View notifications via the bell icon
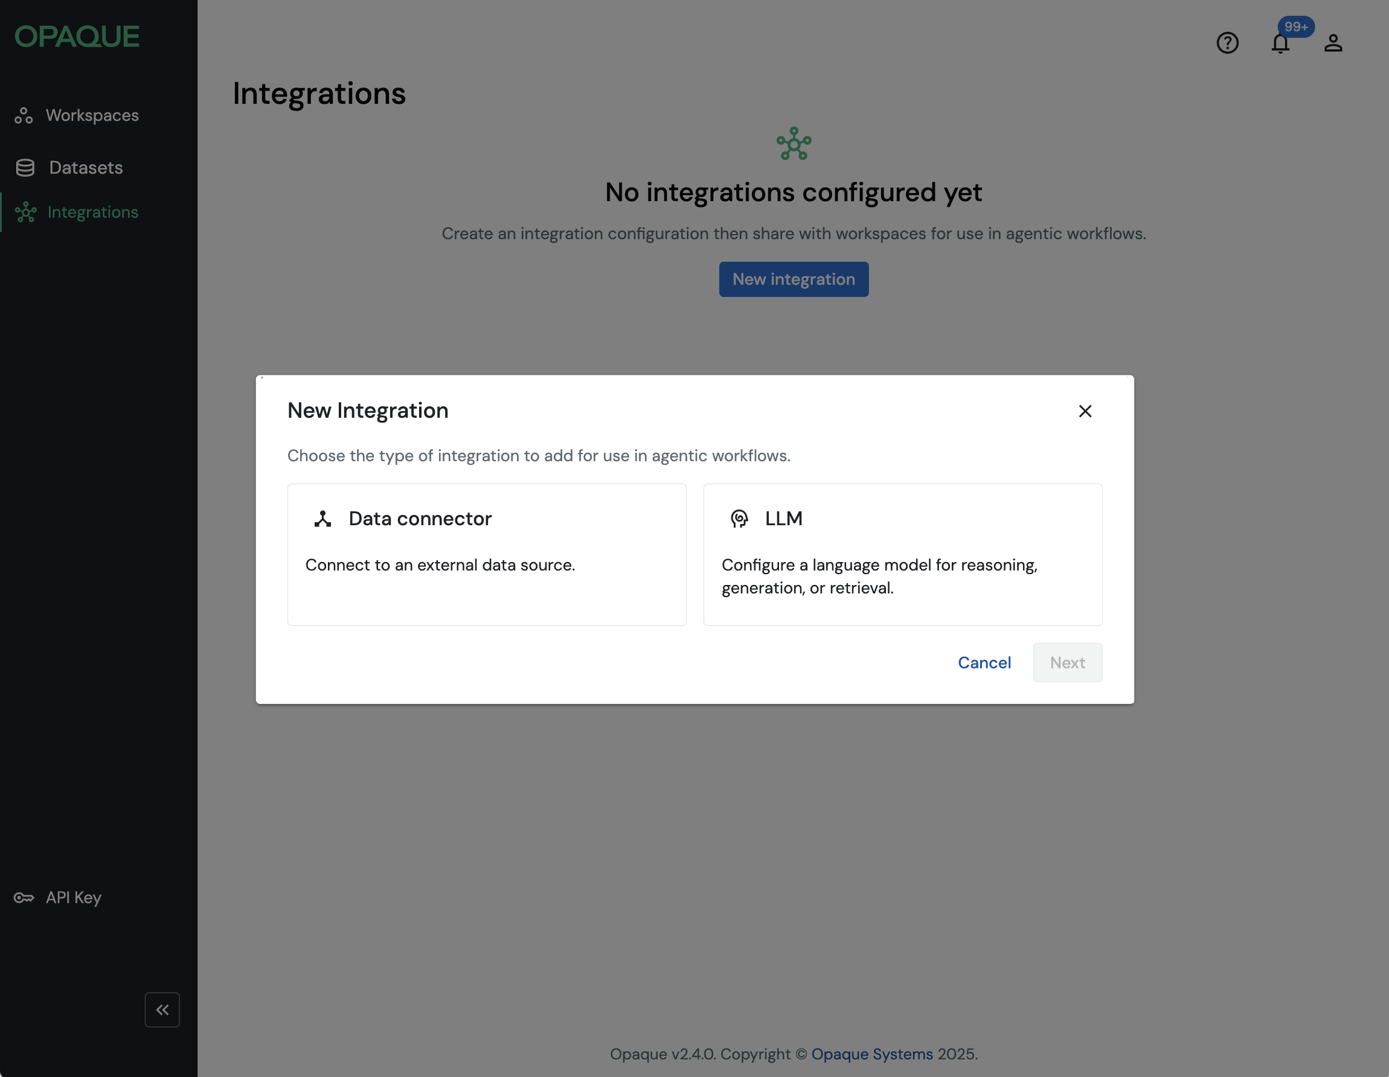Viewport: 1389px width, 1077px height. point(1280,45)
